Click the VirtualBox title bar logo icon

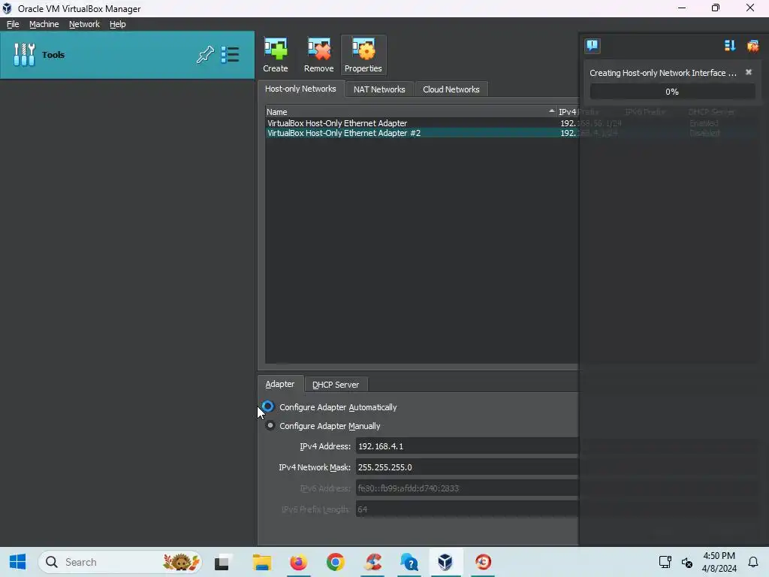(7, 8)
